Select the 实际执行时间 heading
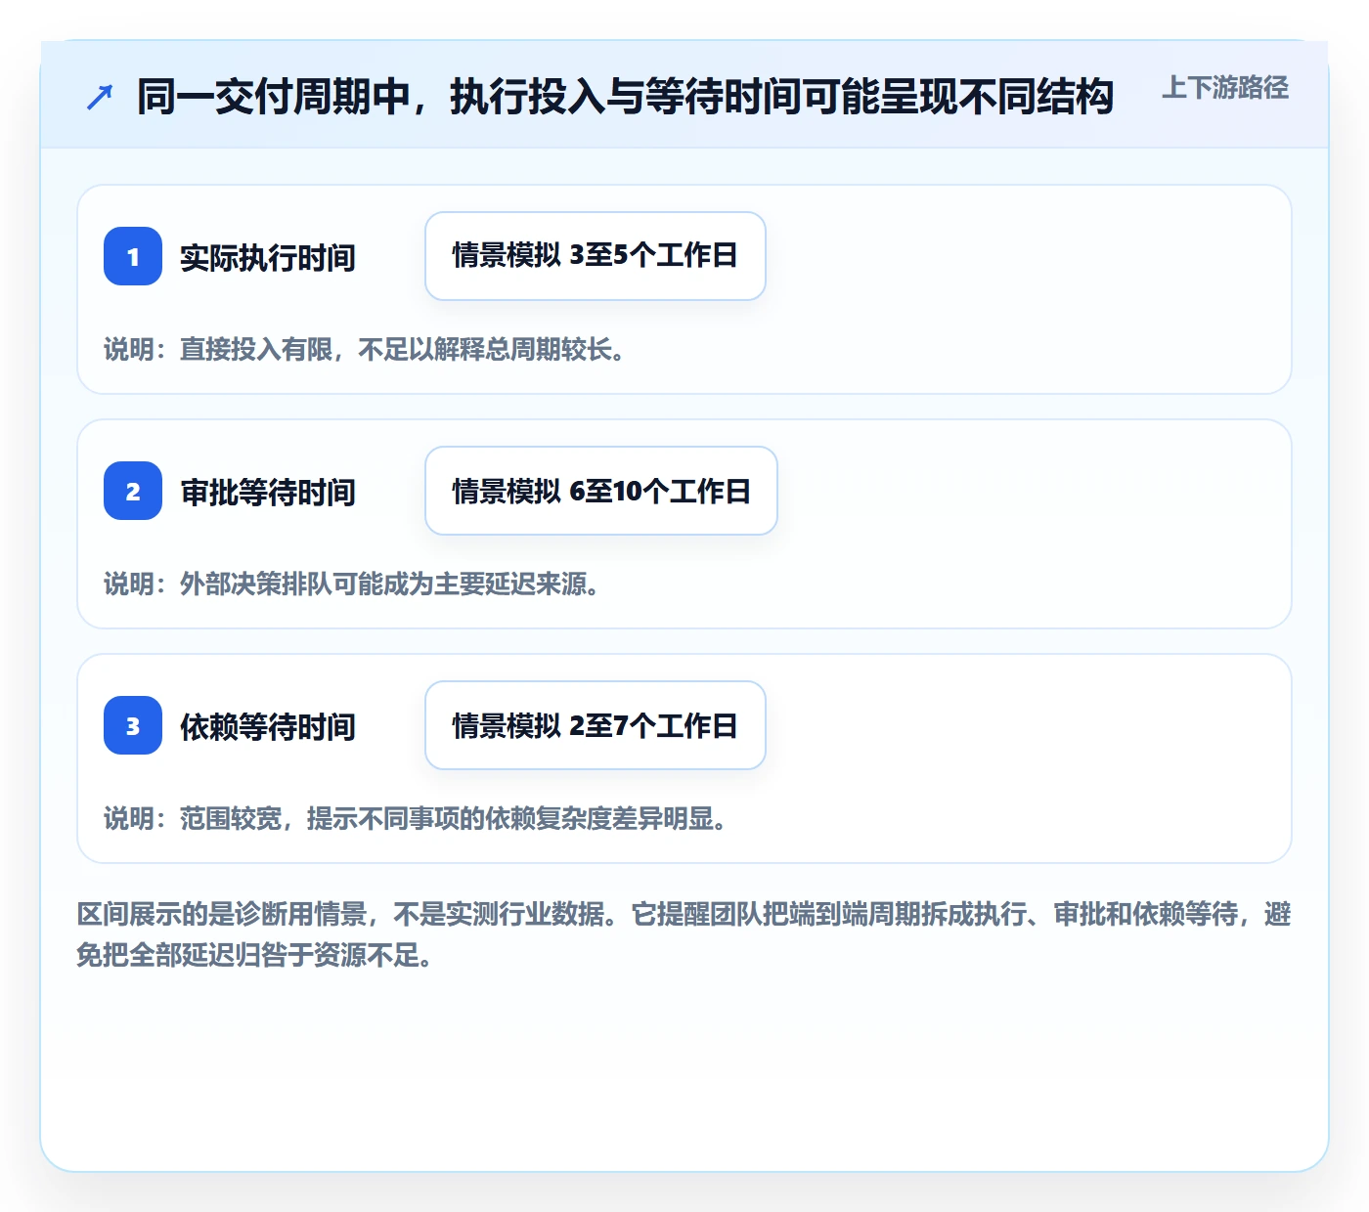Screen dimensions: 1369x1212 [x=268, y=257]
